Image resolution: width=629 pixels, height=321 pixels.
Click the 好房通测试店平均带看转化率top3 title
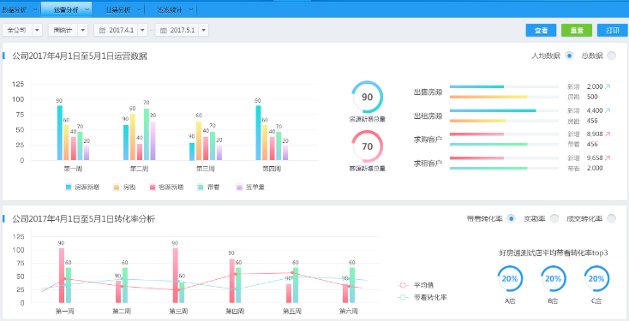[554, 253]
